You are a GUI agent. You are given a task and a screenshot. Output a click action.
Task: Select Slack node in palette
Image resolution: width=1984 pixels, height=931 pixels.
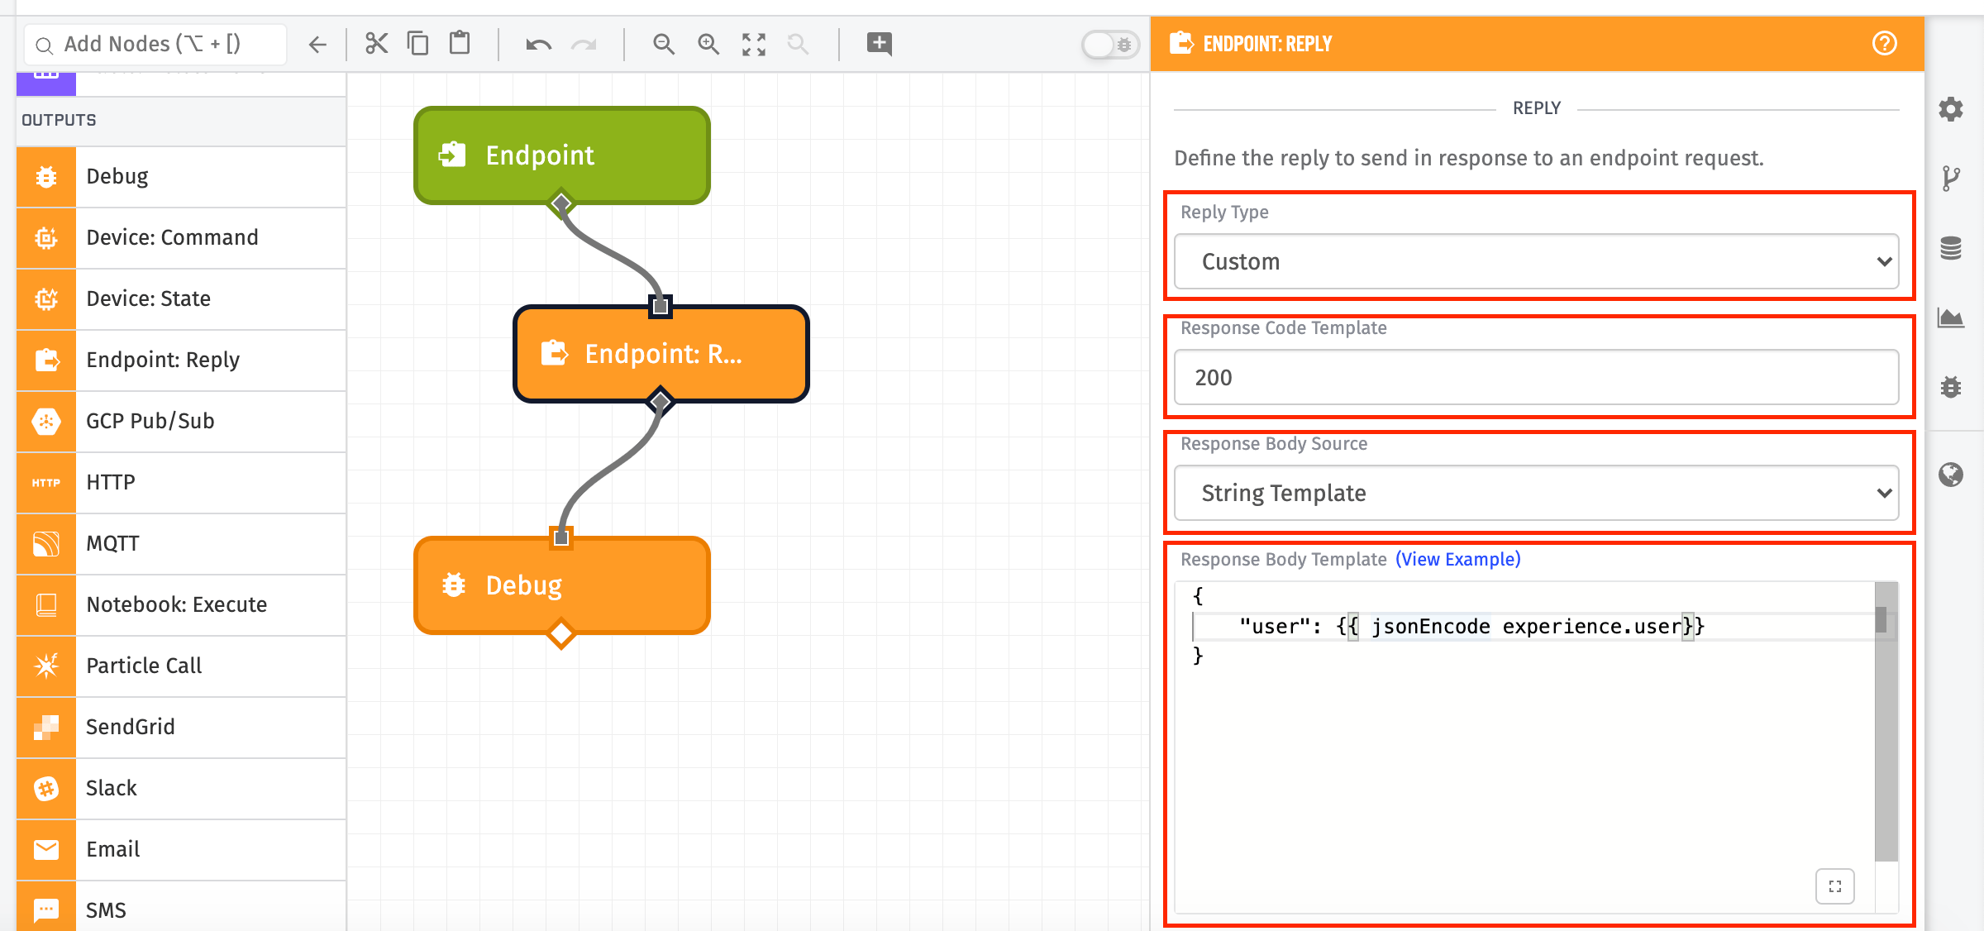[181, 789]
